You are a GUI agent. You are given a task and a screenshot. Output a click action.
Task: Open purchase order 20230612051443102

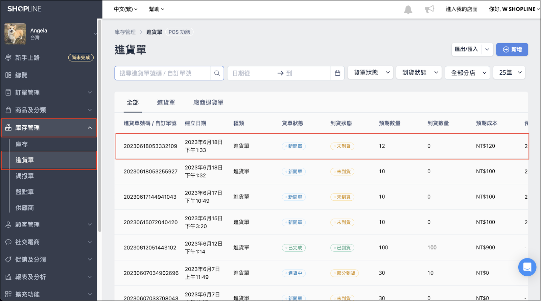coord(150,248)
